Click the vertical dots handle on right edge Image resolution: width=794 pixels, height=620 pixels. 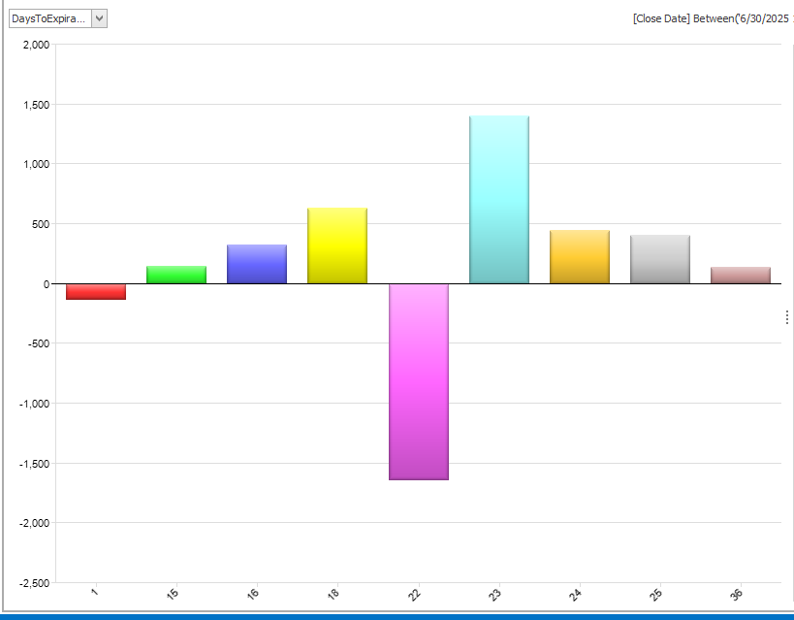[786, 317]
